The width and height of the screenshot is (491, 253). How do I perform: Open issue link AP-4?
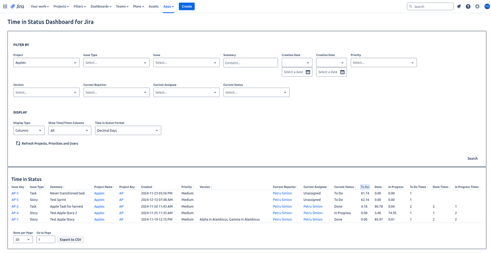pos(15,213)
